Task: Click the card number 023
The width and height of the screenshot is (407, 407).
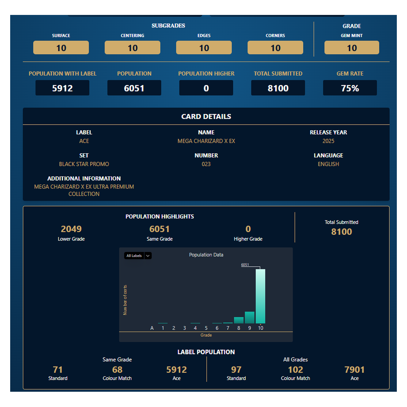Action: click(x=206, y=164)
